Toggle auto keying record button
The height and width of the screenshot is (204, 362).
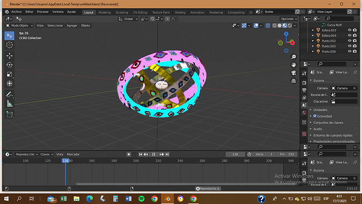coord(129,154)
